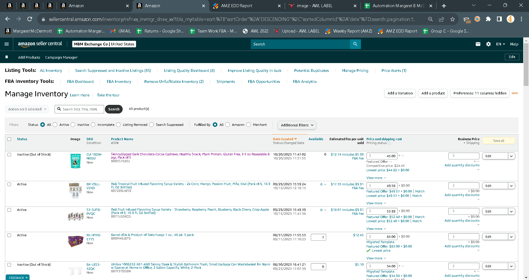529x280 pixels.
Task: Expand View more for BR-V9LL-VZKO pricing
Action: pos(376,203)
